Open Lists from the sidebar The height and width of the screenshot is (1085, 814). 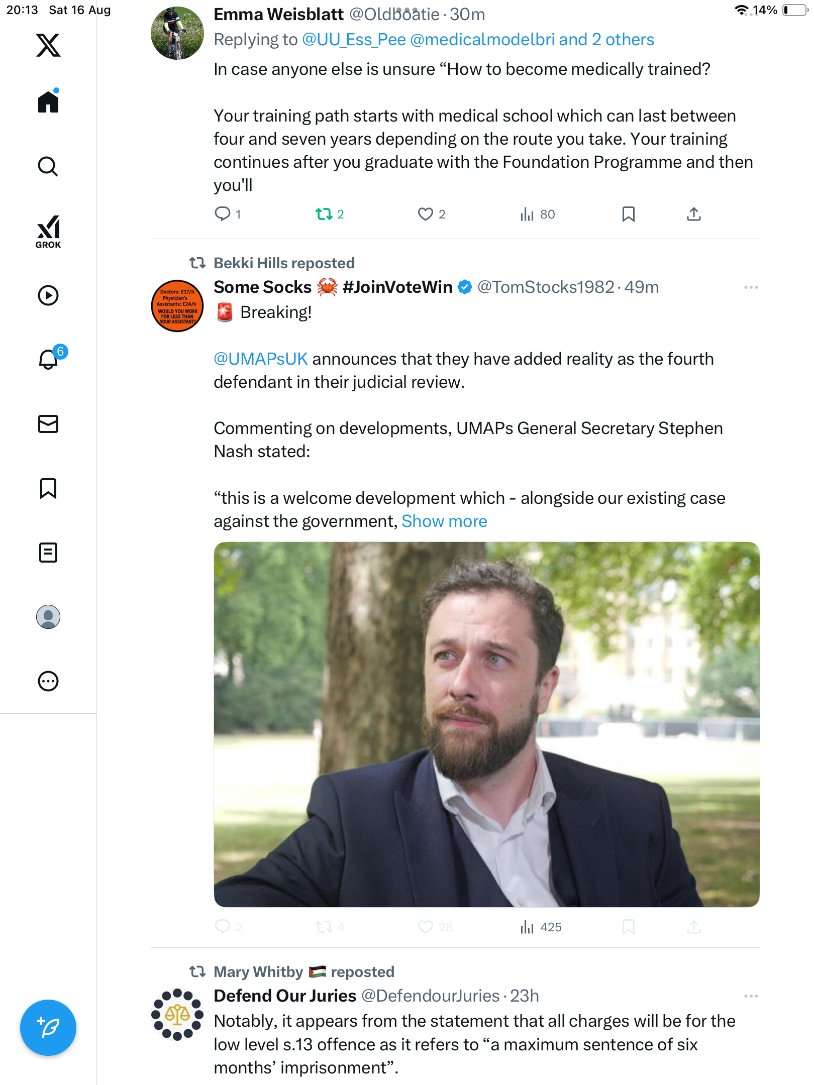(x=48, y=553)
